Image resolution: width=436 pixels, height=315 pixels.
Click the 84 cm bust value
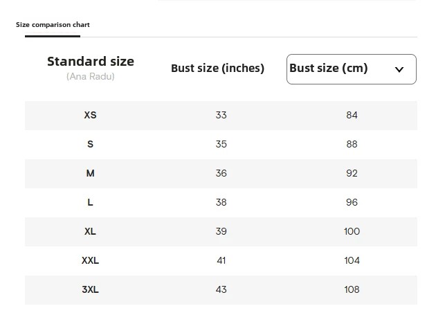tap(352, 115)
